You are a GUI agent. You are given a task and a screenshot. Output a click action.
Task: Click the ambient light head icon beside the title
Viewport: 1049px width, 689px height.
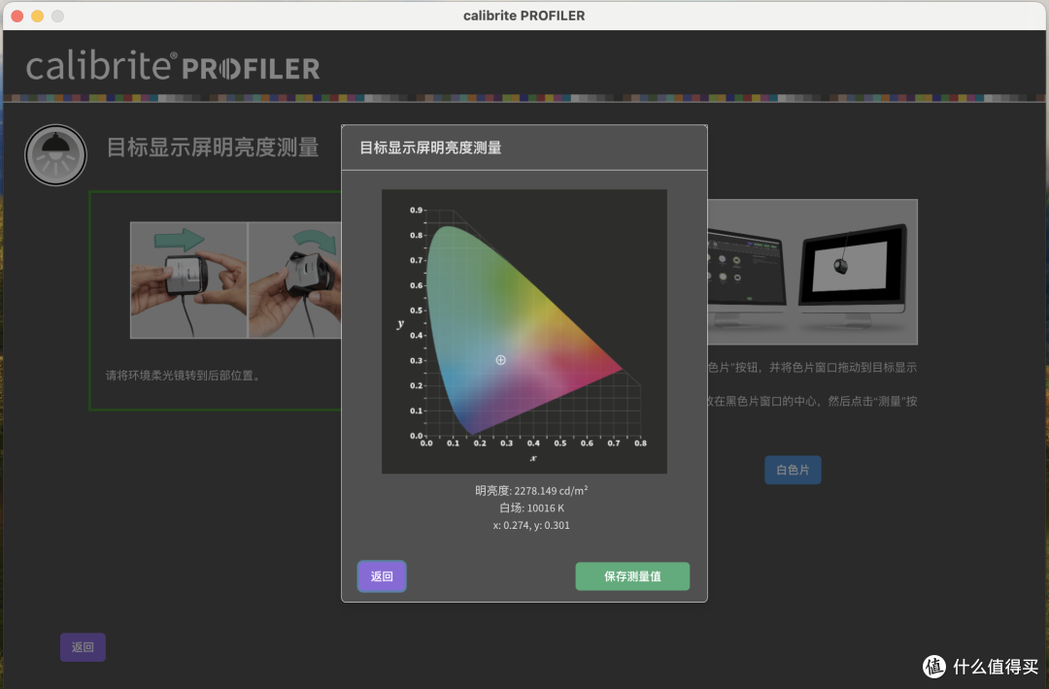coord(55,154)
